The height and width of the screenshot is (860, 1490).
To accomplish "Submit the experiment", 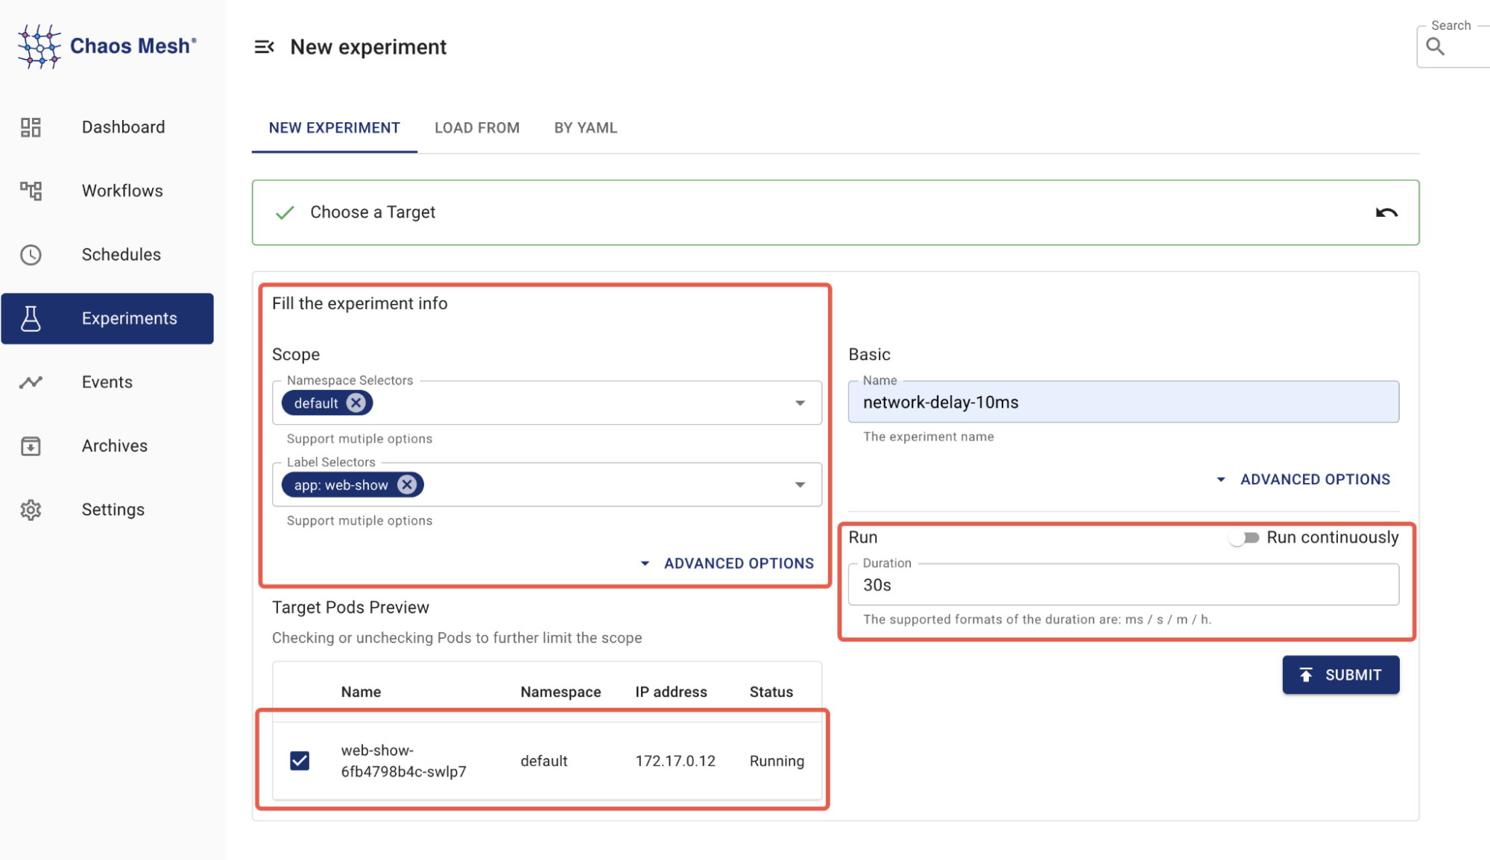I will (1340, 675).
